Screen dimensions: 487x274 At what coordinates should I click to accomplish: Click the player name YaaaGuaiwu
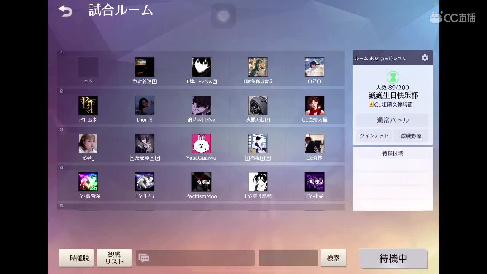click(201, 158)
